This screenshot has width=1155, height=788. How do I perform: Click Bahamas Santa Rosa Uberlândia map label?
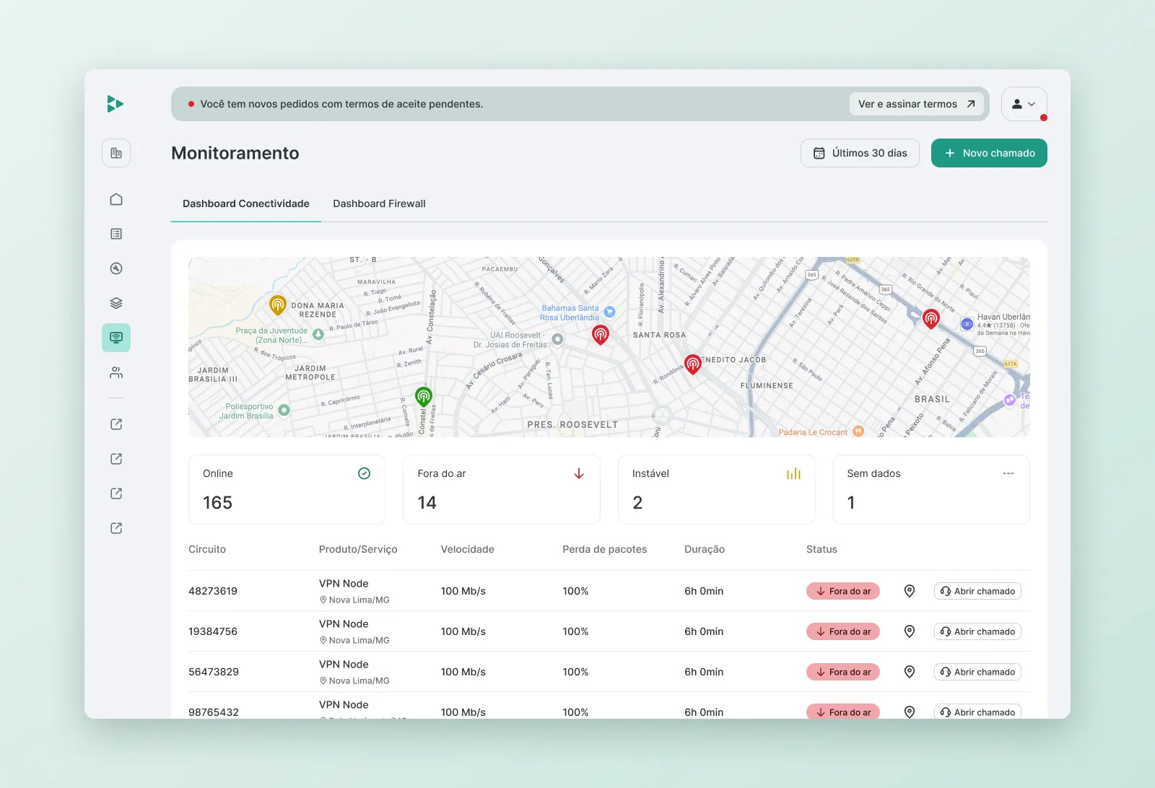[570, 312]
